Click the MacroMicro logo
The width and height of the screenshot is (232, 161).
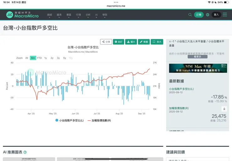pos(22,15)
